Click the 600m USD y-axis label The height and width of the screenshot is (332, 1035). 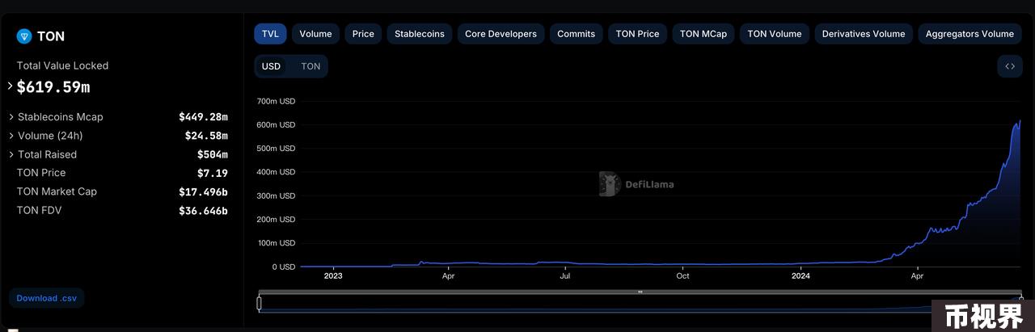[276, 125]
